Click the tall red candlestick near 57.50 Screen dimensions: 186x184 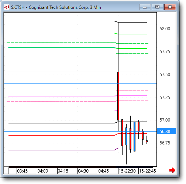pos(118,96)
